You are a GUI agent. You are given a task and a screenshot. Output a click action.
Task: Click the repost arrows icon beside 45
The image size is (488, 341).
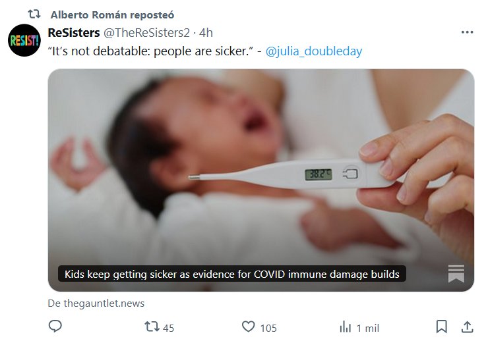point(152,327)
